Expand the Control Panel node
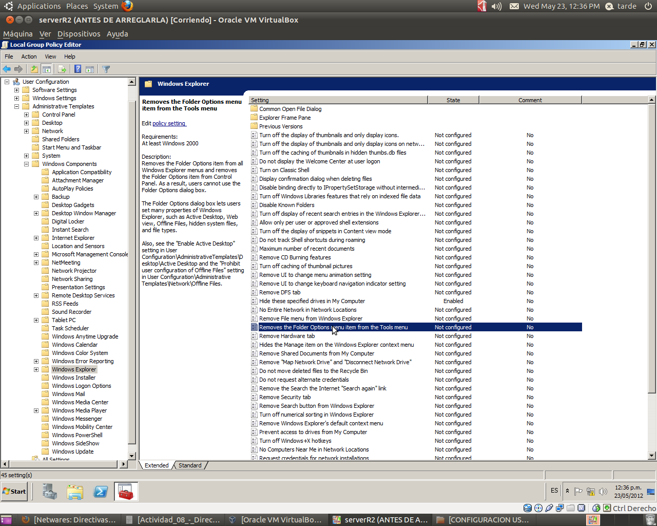Screen dimensions: 657x526 (x=26, y=115)
